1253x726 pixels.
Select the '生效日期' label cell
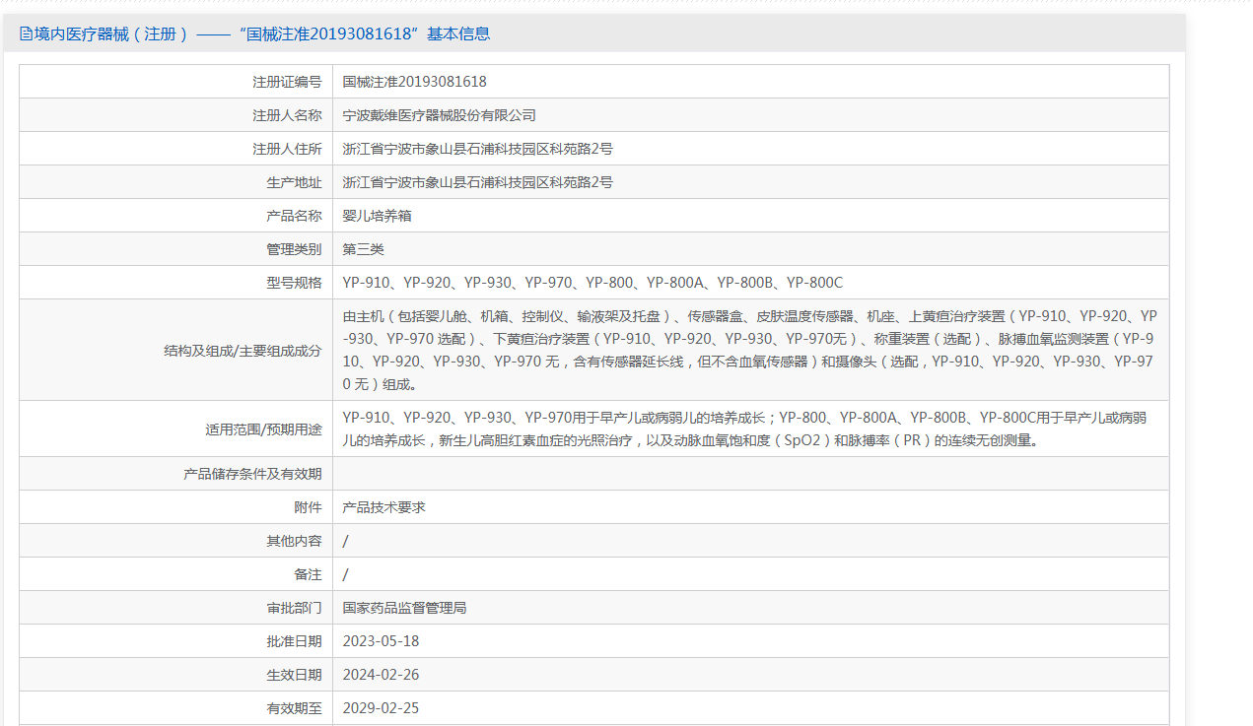(176, 675)
